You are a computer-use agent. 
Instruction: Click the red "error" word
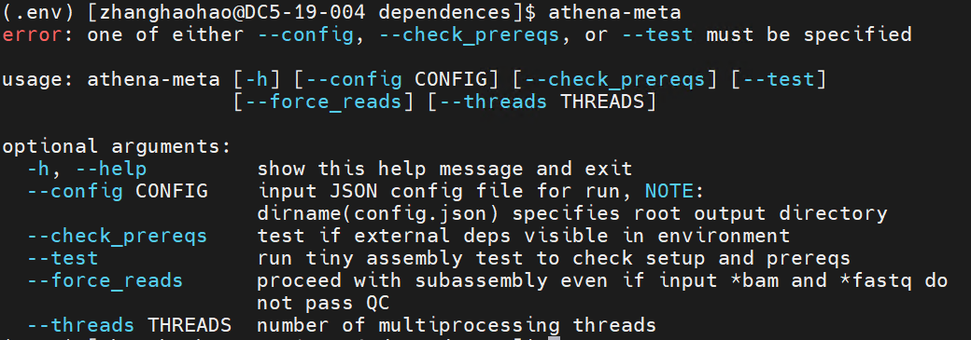tap(32, 34)
